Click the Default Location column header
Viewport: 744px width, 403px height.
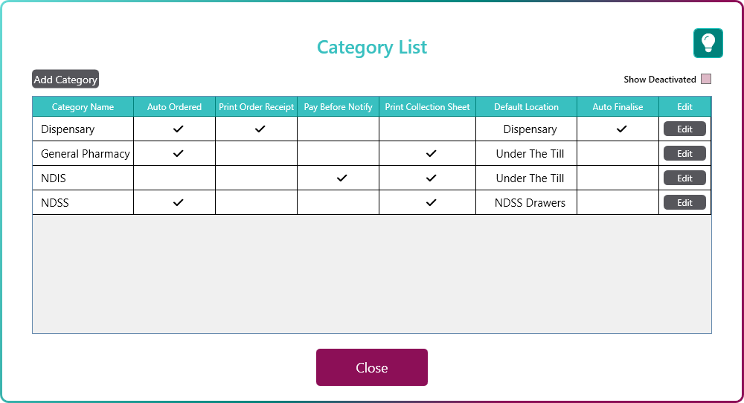point(526,107)
